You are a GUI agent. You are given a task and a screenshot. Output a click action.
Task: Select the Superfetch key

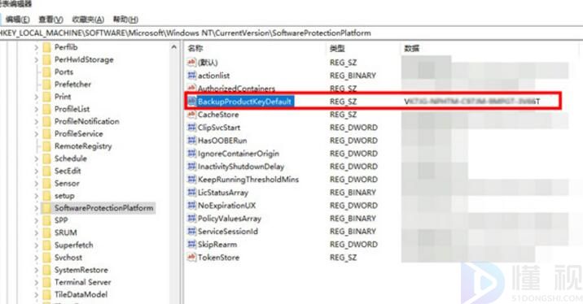[x=73, y=245]
